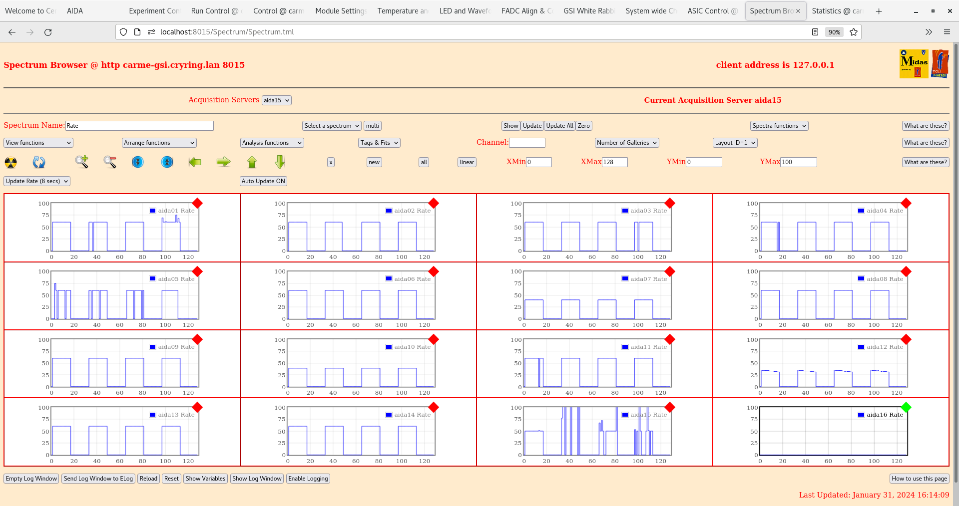Image resolution: width=959 pixels, height=506 pixels.
Task: Switch to the Statistics browser tab
Action: tap(836, 11)
